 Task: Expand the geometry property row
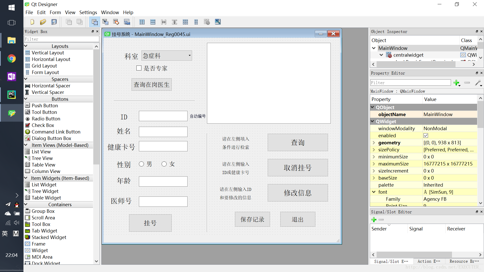click(x=374, y=143)
